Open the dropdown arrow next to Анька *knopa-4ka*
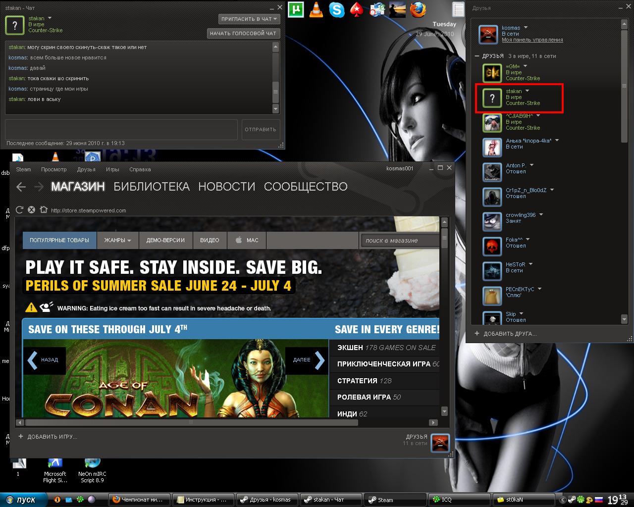634x507 pixels. click(x=557, y=141)
